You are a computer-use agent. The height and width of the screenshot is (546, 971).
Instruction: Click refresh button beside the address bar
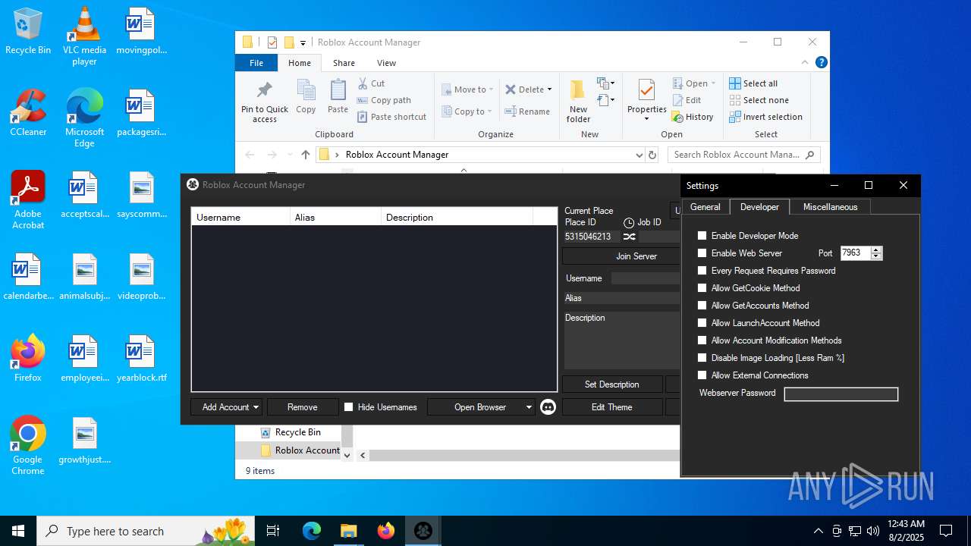652,155
